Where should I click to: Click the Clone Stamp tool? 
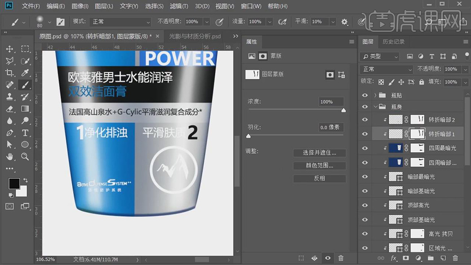pos(10,97)
